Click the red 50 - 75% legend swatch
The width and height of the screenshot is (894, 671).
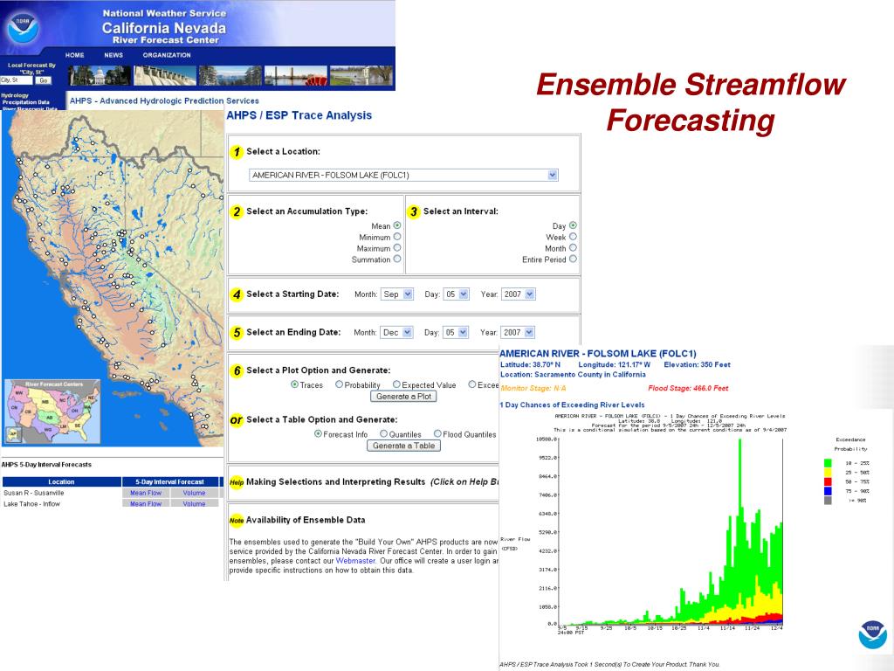(x=828, y=481)
